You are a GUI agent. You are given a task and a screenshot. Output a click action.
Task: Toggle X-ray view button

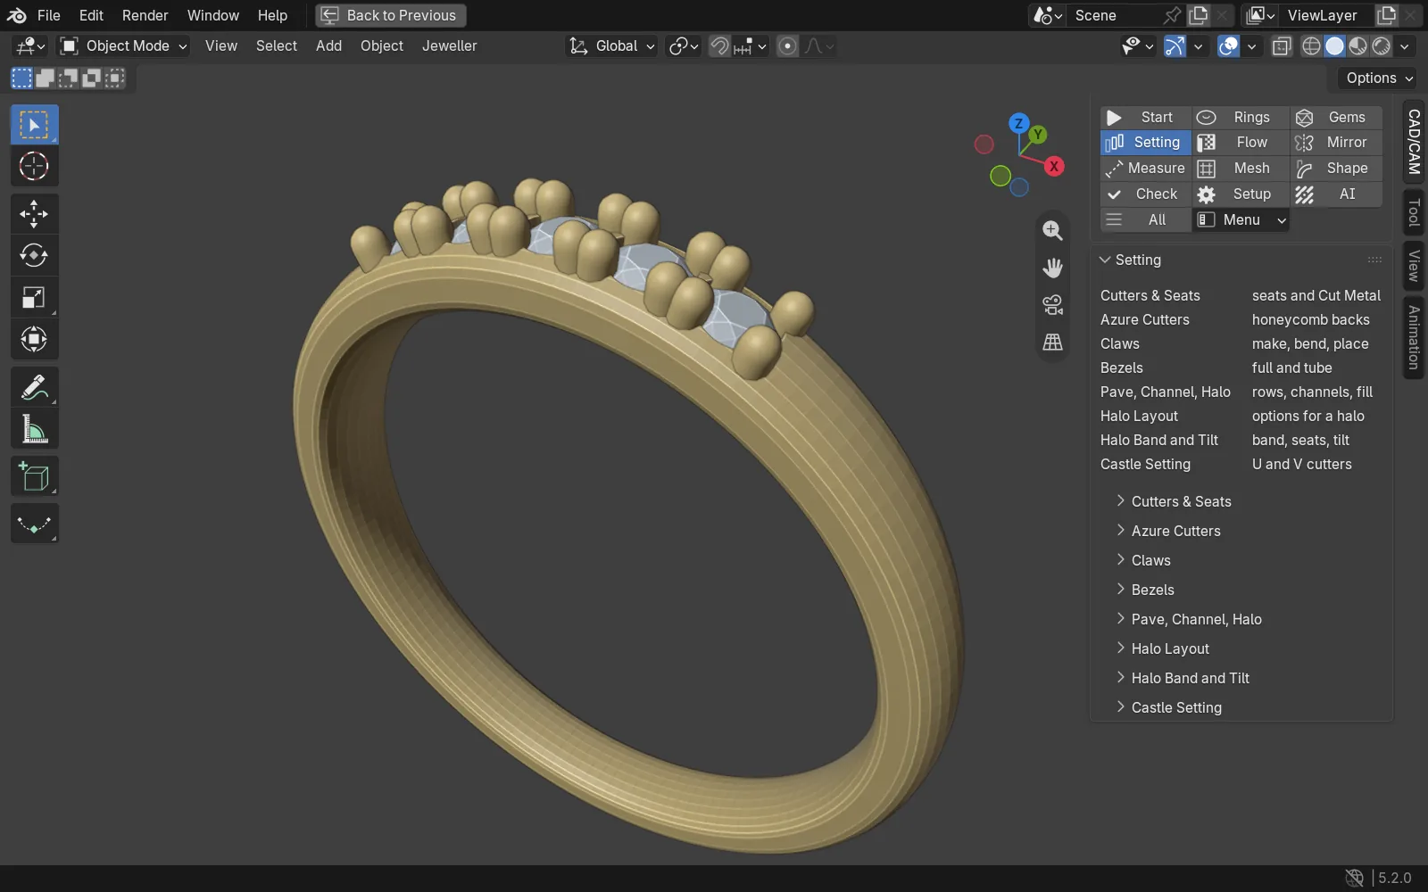click(x=1282, y=45)
